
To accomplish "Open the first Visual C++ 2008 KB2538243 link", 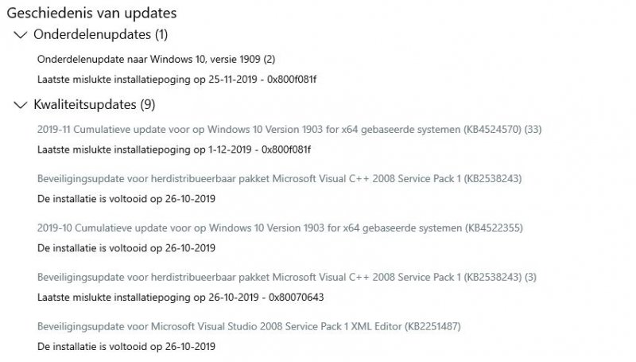I will [x=279, y=178].
